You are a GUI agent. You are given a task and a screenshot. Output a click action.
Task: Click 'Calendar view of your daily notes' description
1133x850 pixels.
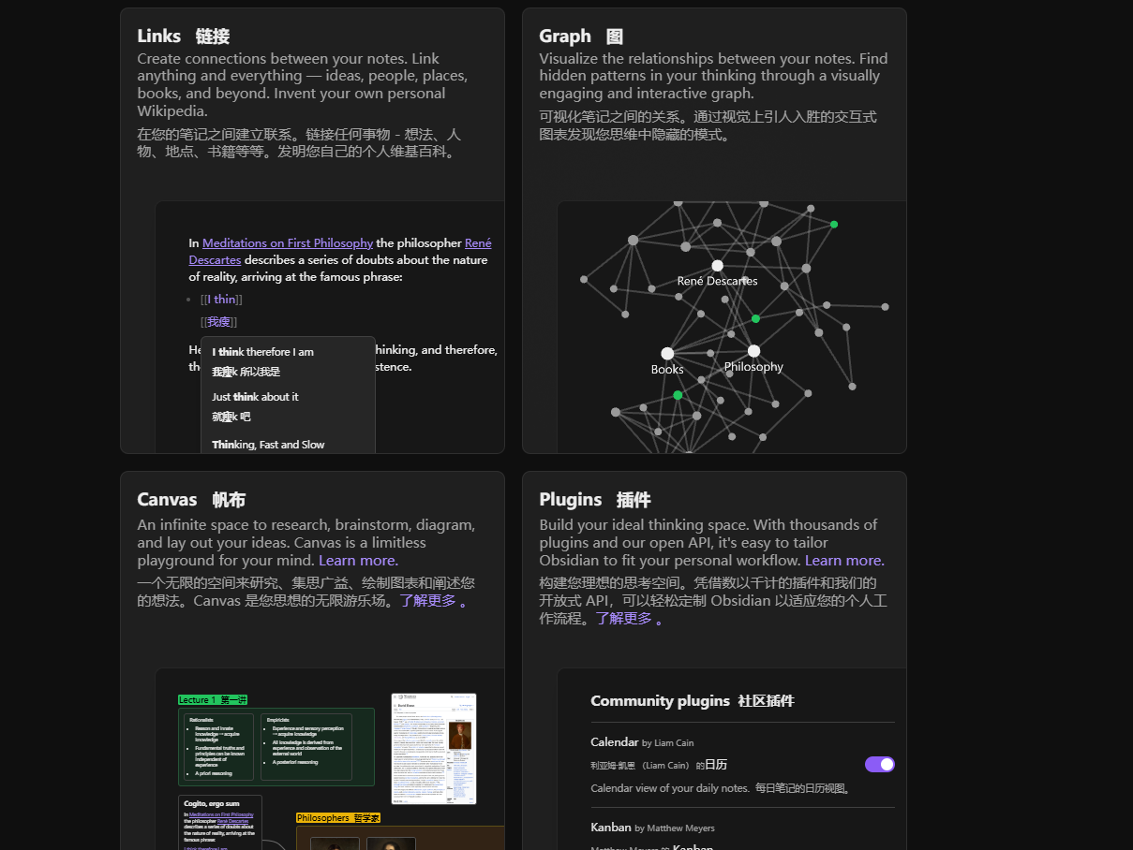[x=669, y=788]
